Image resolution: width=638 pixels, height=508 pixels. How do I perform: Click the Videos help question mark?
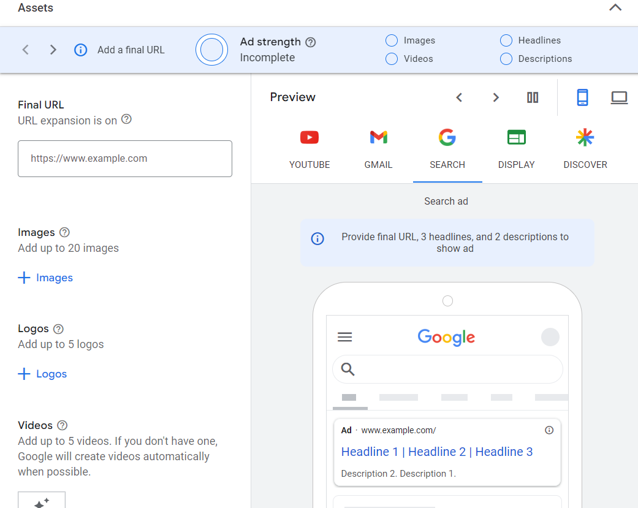[x=62, y=425]
